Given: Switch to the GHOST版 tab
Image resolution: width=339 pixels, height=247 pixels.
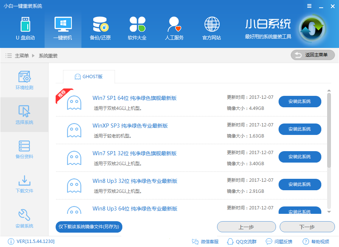Looking at the screenshot, I should 88,77.
